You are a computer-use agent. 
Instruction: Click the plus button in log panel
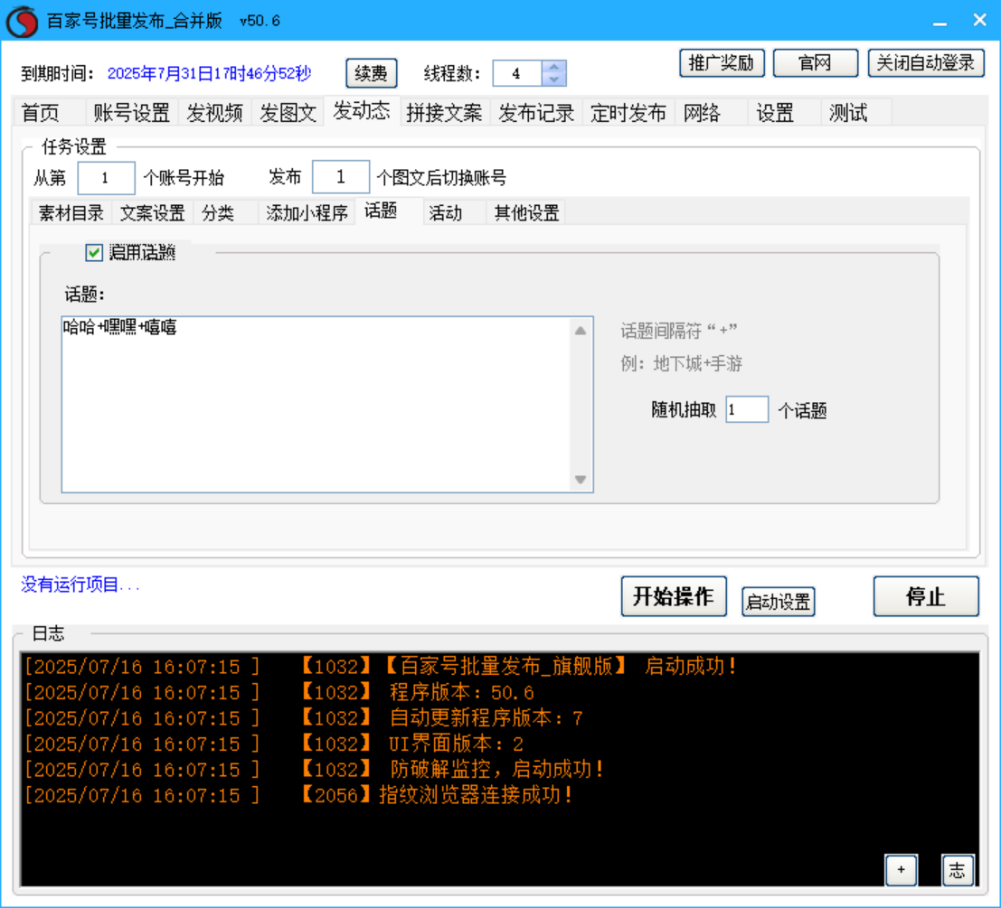pos(901,870)
